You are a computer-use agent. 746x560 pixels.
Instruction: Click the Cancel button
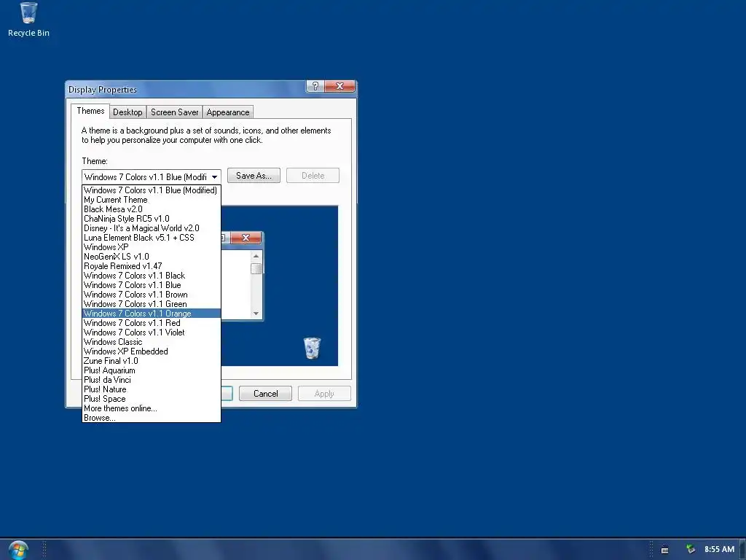click(265, 394)
